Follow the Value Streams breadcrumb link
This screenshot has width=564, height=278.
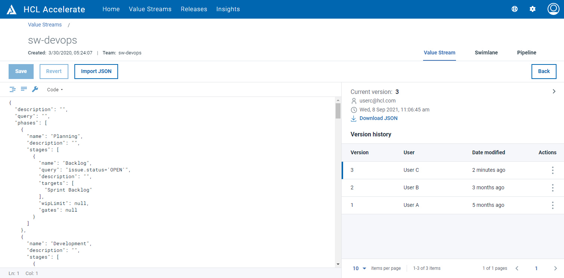click(x=45, y=25)
